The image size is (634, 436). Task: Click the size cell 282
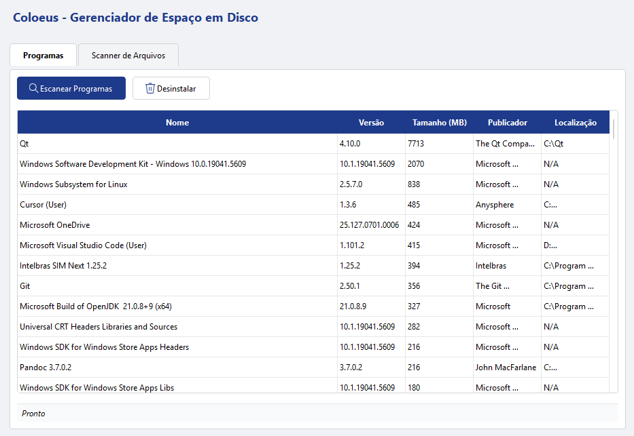click(439, 327)
